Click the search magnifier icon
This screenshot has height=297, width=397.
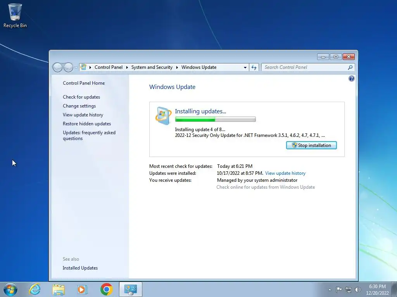[350, 67]
